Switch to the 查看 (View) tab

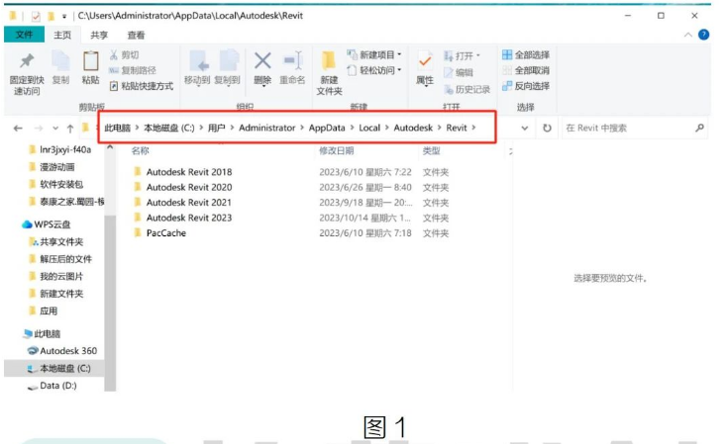136,36
